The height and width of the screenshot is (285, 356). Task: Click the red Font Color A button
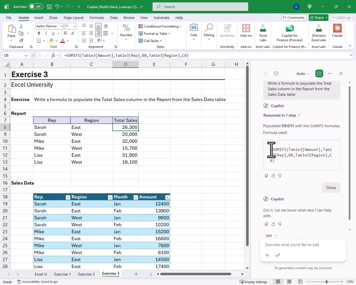pyautogui.click(x=62, y=40)
